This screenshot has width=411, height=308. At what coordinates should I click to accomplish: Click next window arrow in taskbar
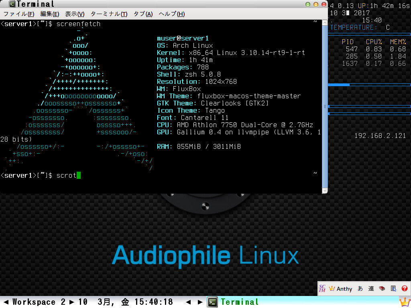pyautogui.click(x=200, y=302)
